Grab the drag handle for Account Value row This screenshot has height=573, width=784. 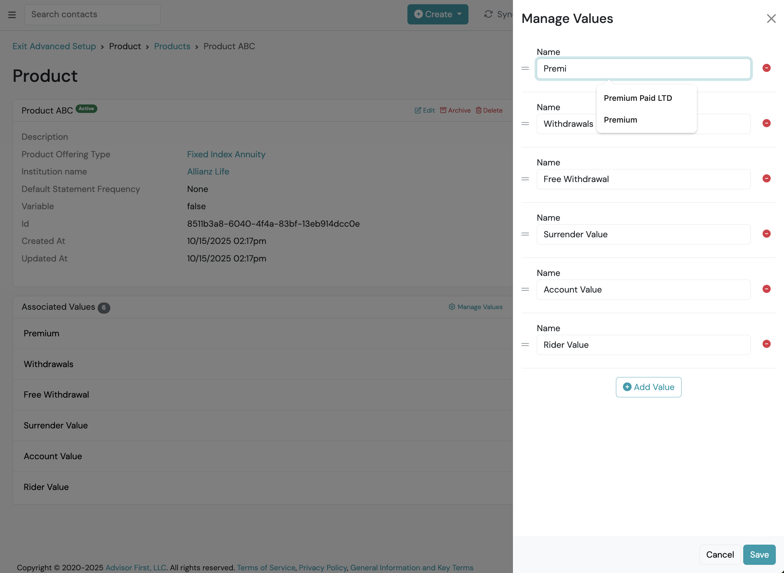pos(525,289)
